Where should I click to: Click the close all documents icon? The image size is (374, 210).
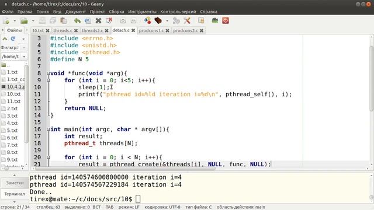[109, 21]
